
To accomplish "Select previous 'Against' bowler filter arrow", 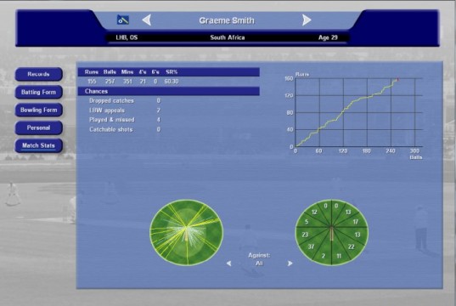I will coord(229,263).
